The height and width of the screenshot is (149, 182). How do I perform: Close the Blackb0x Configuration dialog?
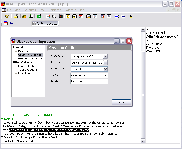click(x=129, y=41)
